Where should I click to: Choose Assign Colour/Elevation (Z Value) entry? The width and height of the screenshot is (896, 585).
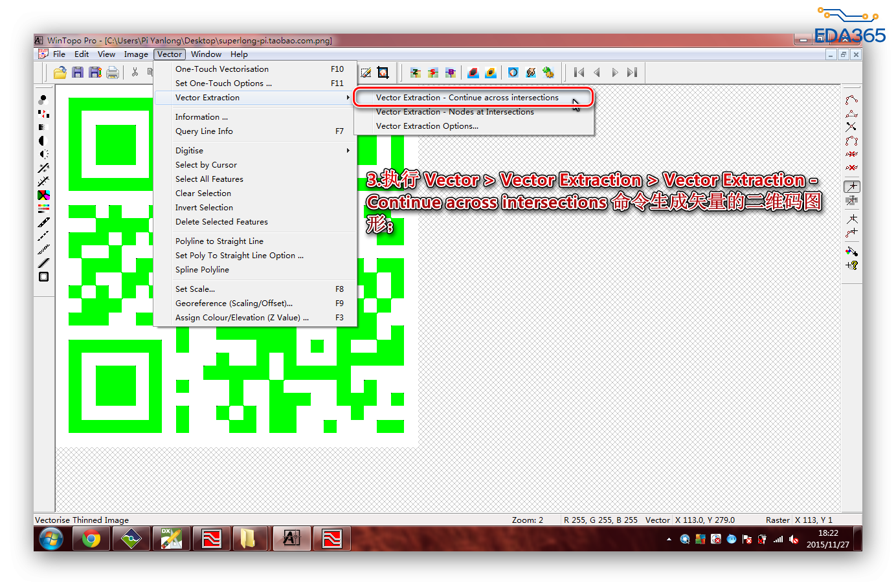255,318
